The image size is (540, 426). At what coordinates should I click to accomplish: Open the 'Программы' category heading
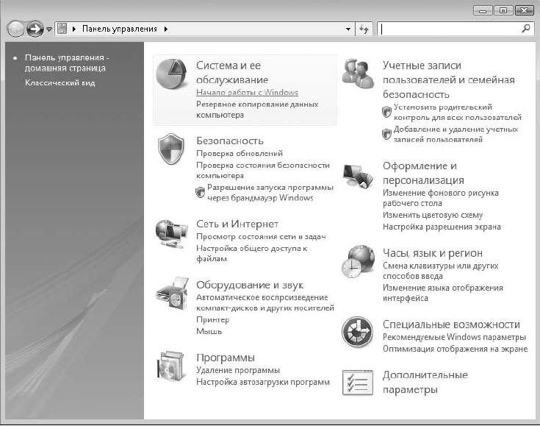click(x=226, y=358)
